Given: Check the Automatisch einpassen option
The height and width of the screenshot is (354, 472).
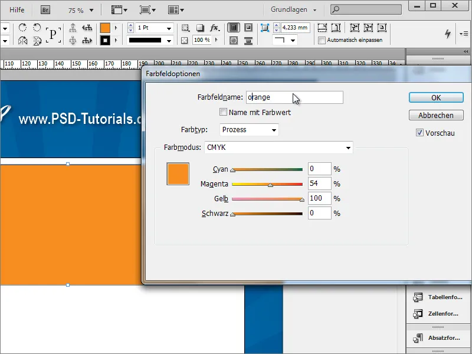Looking at the screenshot, I should (322, 40).
